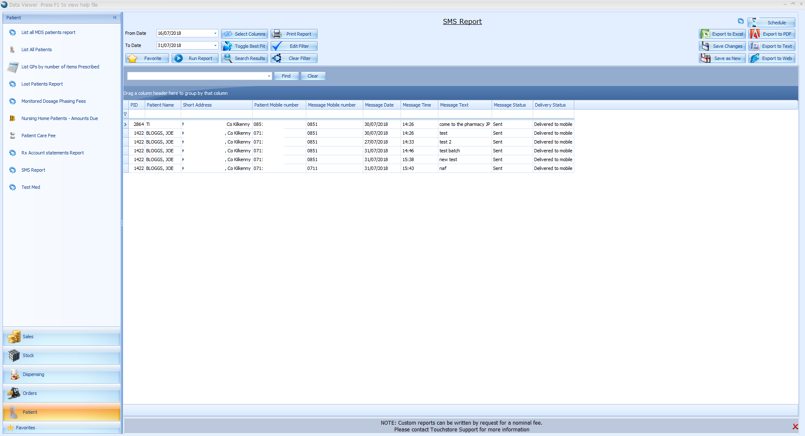Open Rx Account statements Report
Screen dimensions: 805x436
click(x=52, y=153)
